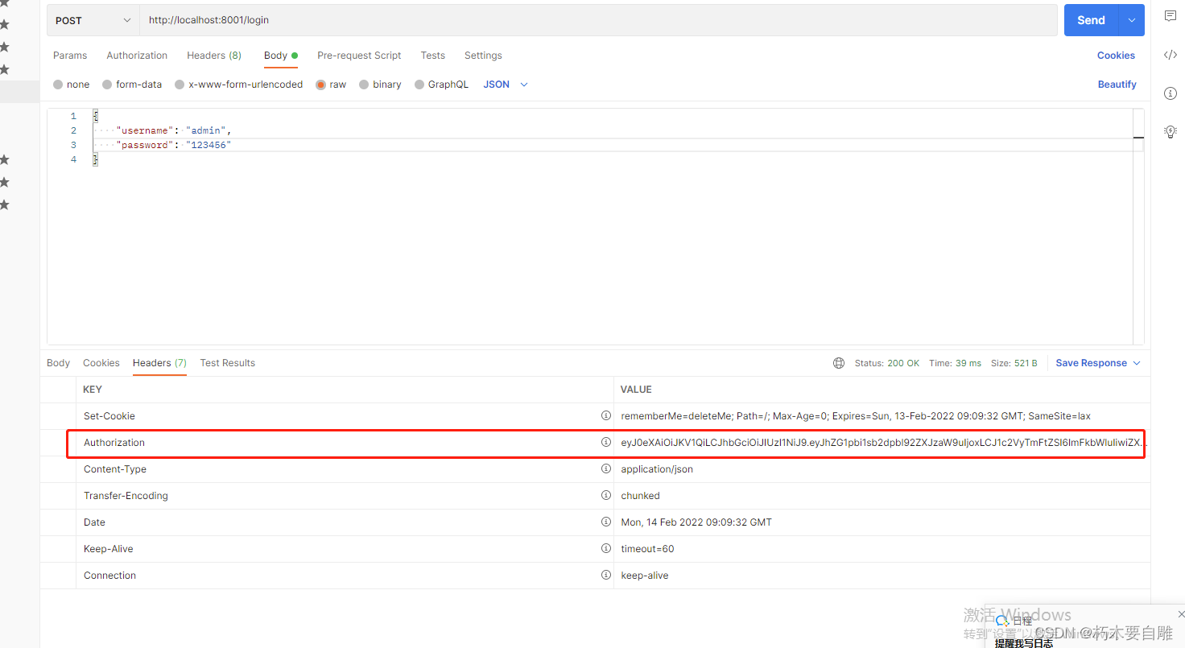1185x648 pixels.
Task: Click the request URL field
Action: (x=598, y=20)
